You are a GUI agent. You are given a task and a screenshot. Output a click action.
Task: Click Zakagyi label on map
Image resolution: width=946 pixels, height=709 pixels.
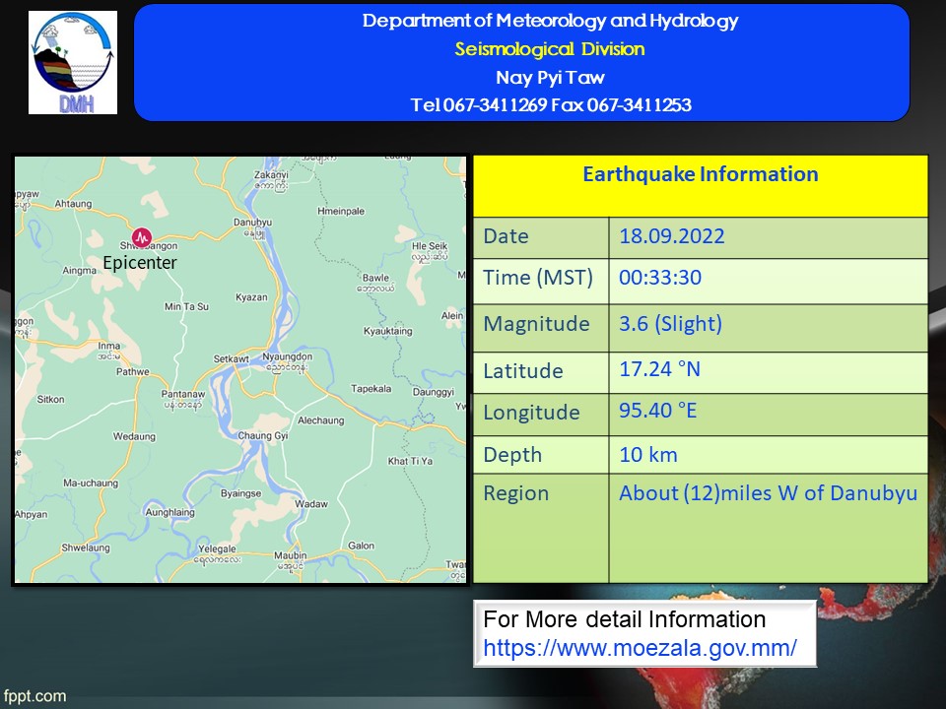(271, 175)
